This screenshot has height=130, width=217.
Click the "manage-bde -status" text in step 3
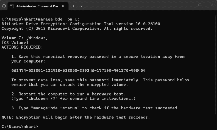click(60, 108)
